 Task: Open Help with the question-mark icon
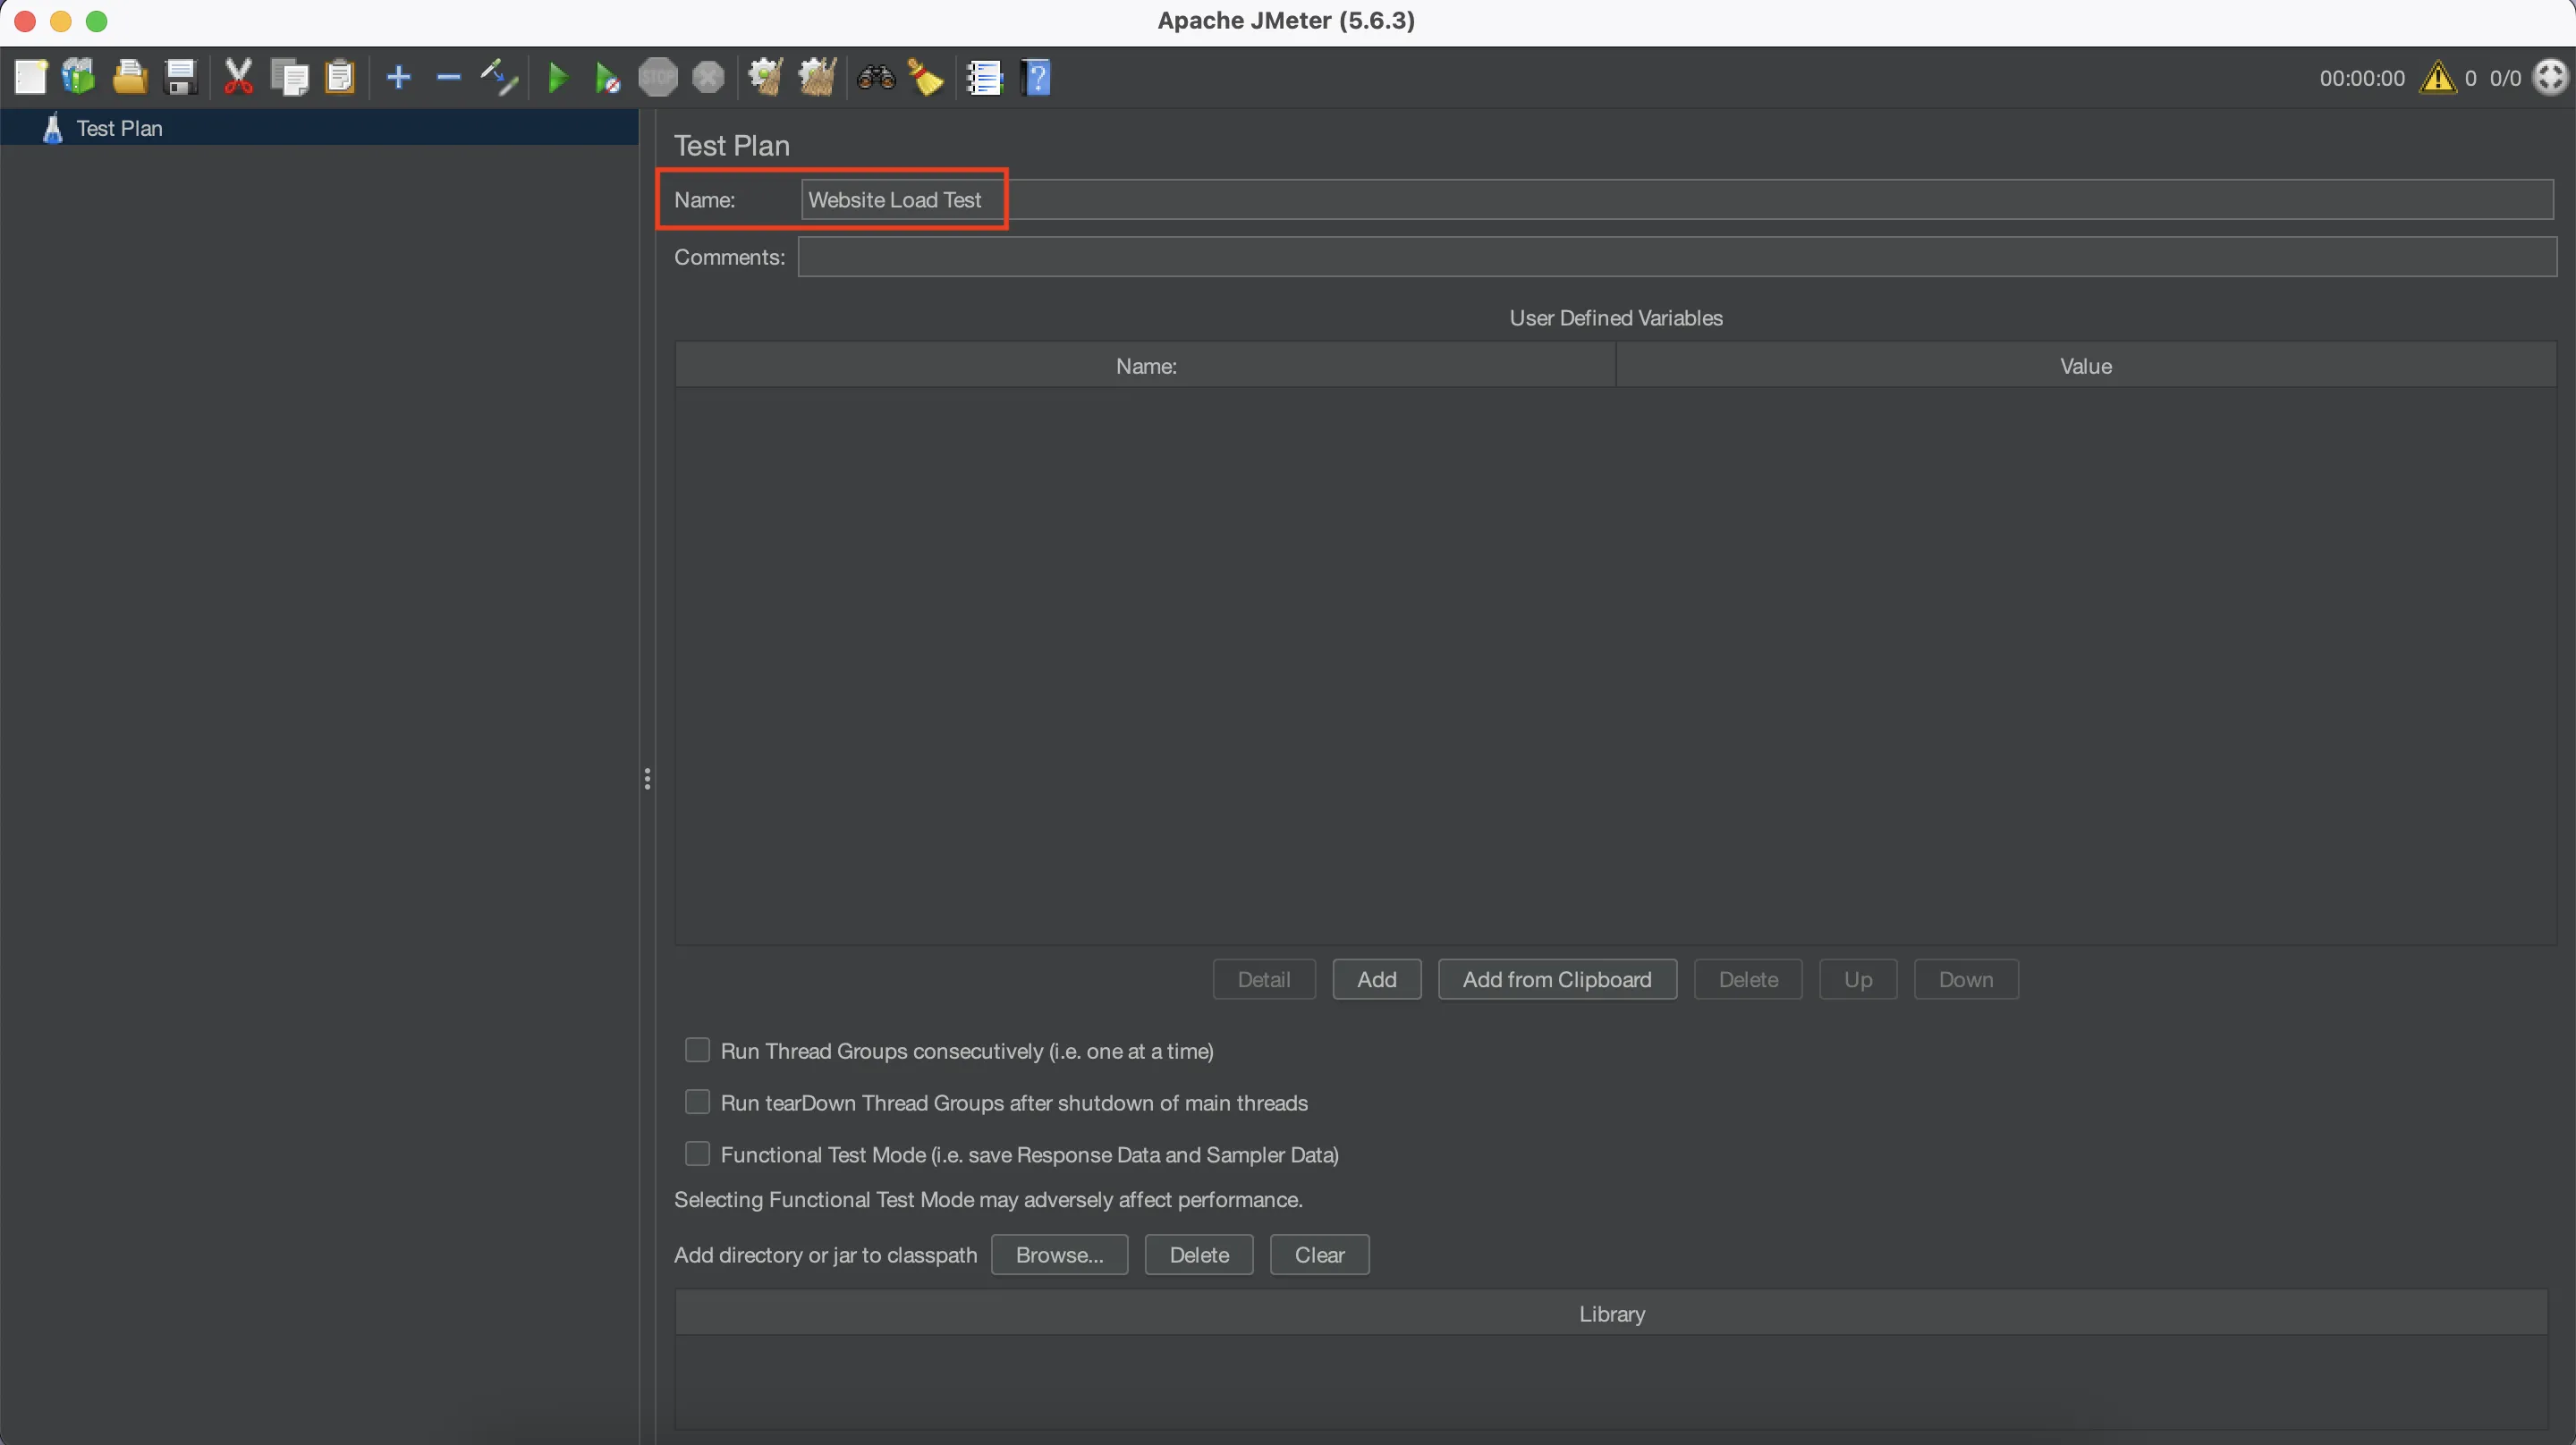[x=1037, y=77]
